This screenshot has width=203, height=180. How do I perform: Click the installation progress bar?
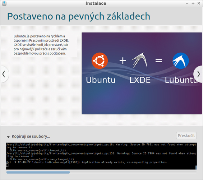click(x=101, y=172)
